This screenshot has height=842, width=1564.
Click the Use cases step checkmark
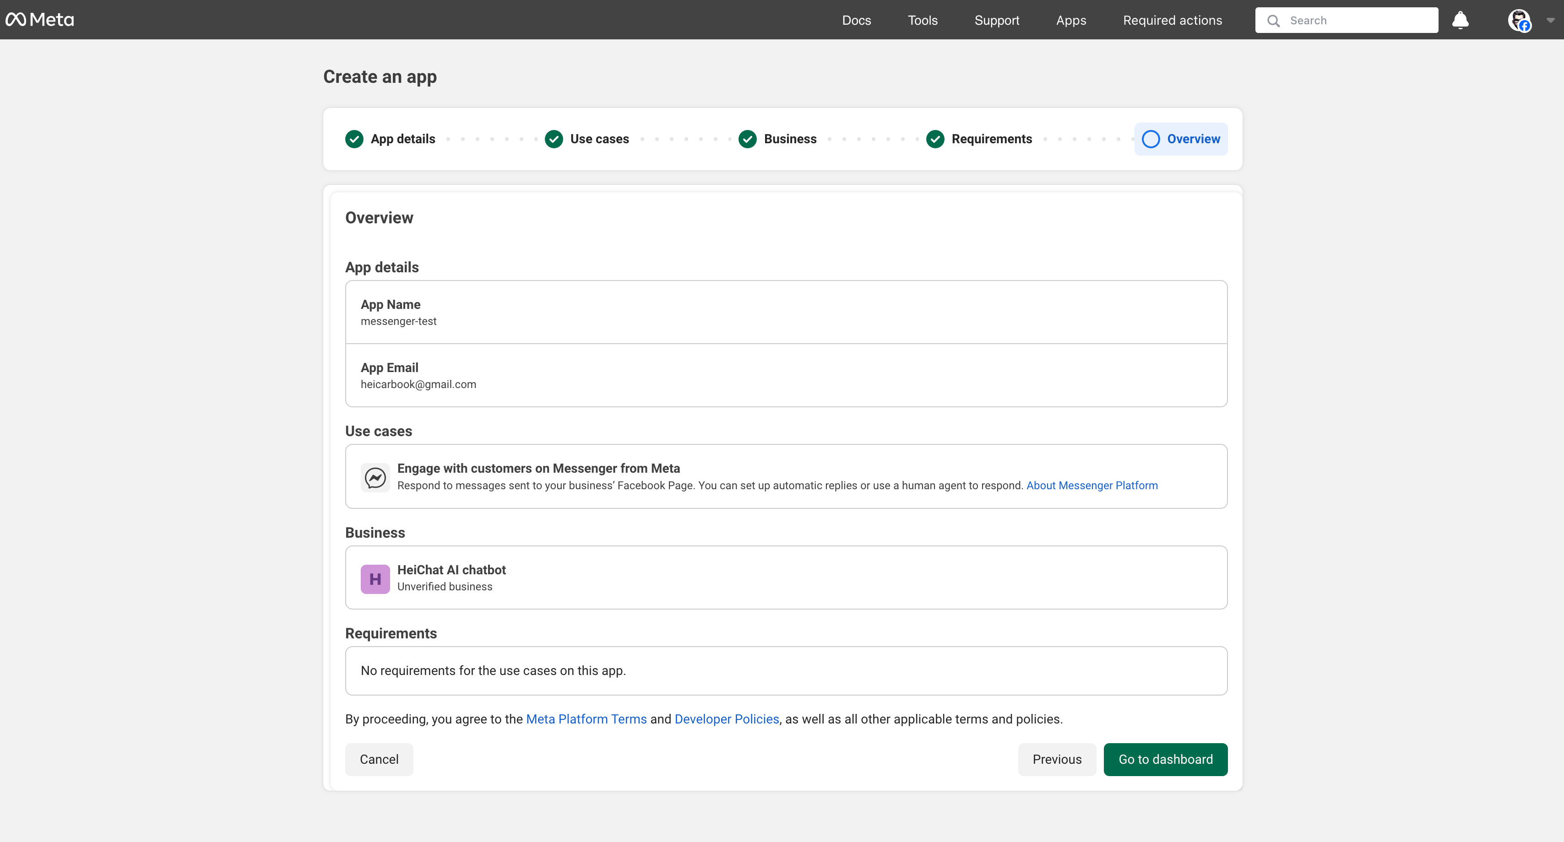554,139
